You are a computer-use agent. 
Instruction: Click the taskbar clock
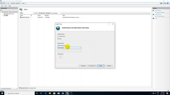162,93
